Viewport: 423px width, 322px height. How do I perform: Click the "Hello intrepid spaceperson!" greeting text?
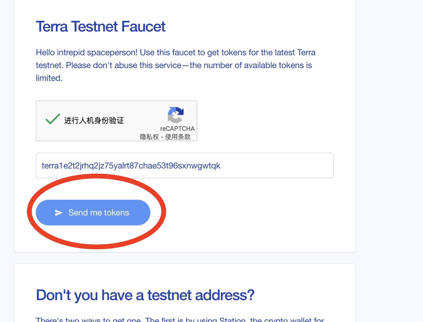tap(87, 52)
